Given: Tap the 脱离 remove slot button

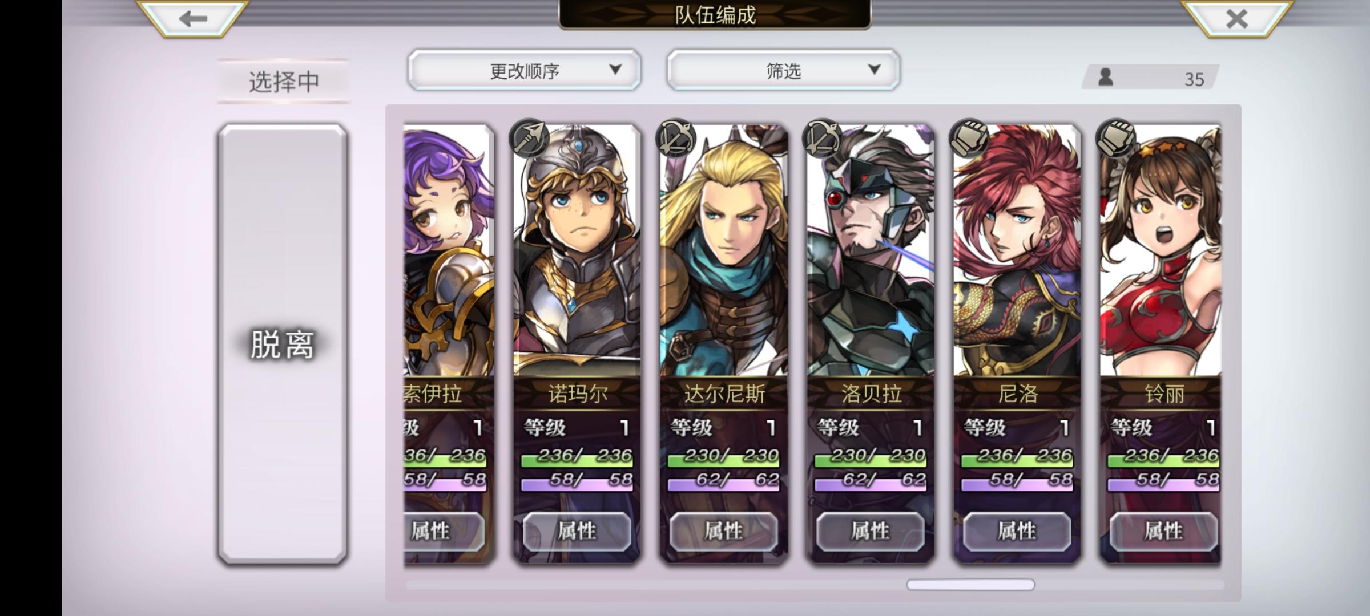Looking at the screenshot, I should click(283, 345).
